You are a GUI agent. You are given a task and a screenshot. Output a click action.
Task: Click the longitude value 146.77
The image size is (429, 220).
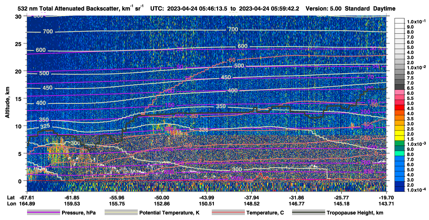[x=296, y=204]
